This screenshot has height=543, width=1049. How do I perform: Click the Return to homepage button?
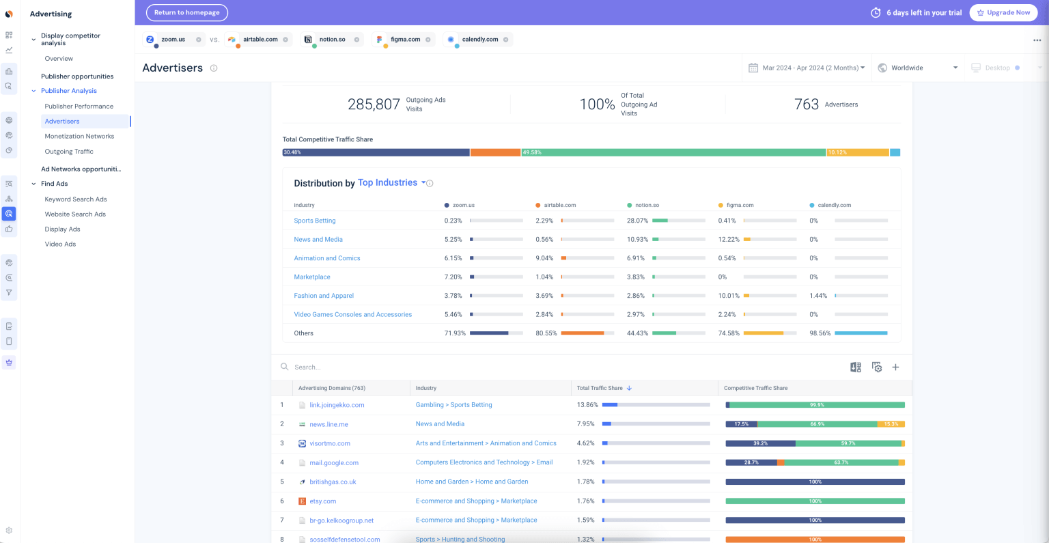186,12
